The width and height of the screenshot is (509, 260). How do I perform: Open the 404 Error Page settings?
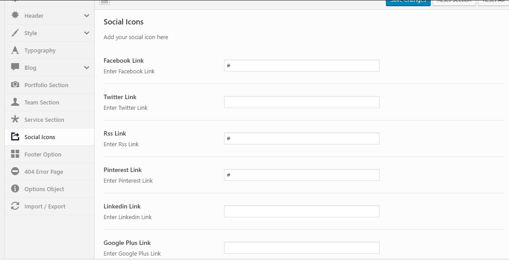[x=50, y=172]
